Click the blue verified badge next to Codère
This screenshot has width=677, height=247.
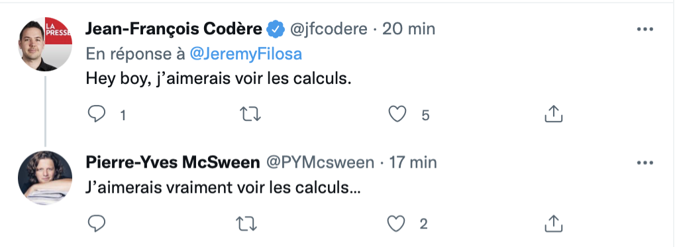pyautogui.click(x=275, y=30)
